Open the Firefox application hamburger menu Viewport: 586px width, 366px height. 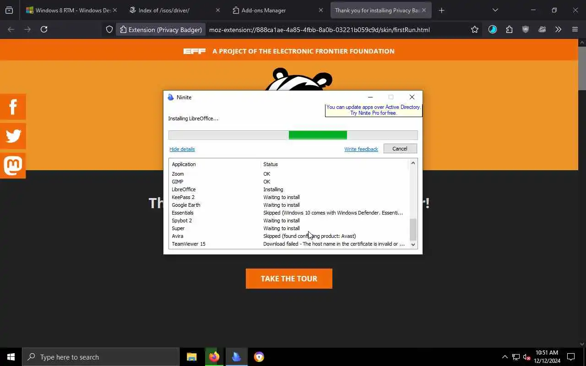pos(575,29)
